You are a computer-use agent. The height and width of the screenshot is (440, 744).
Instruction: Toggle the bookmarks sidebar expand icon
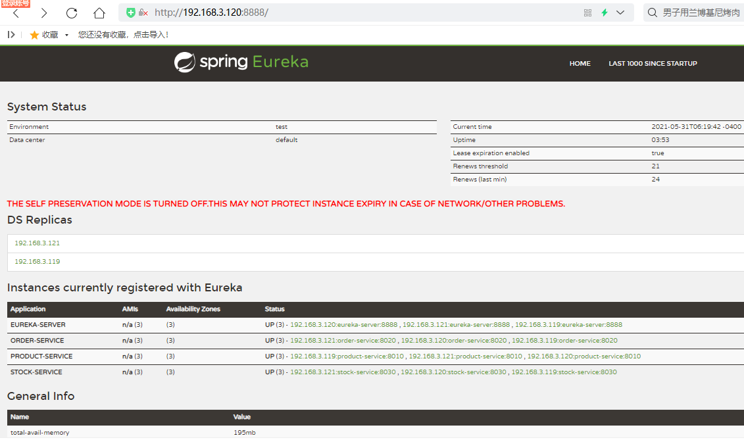coord(11,35)
